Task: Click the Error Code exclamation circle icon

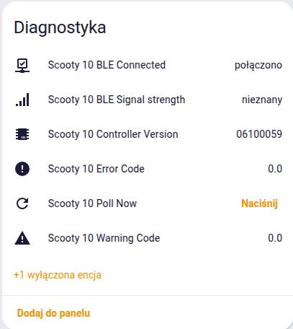Action: point(22,169)
